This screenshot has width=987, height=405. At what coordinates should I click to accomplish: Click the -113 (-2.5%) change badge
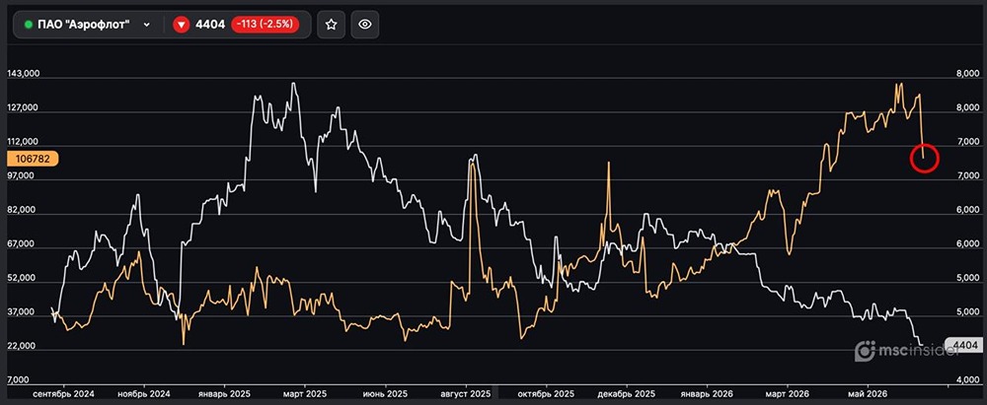[x=265, y=25]
